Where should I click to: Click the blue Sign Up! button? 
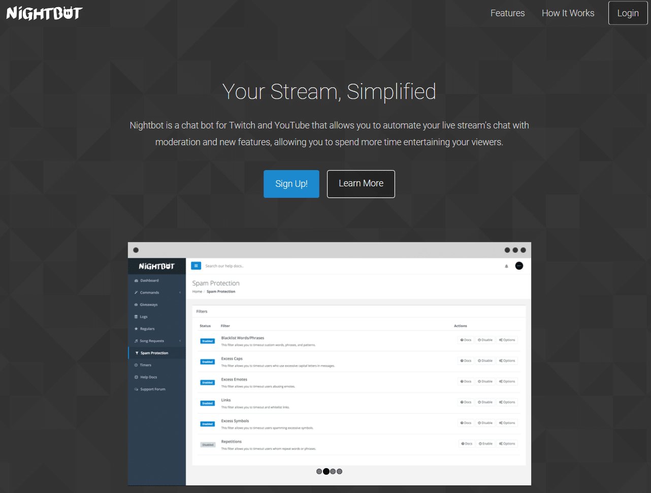click(291, 184)
